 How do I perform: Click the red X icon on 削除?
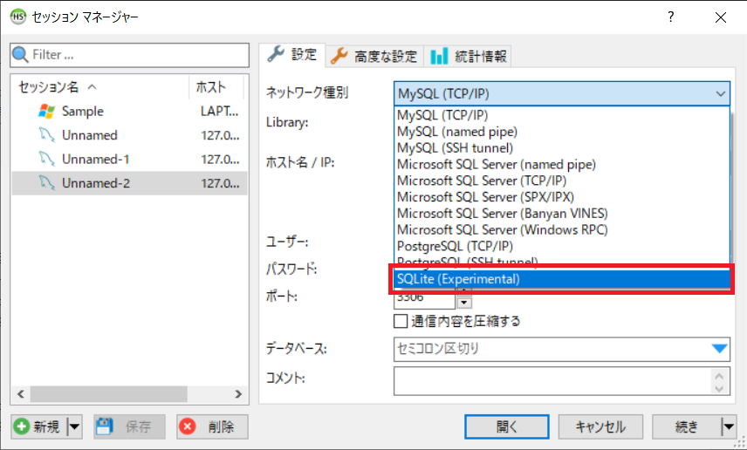[x=188, y=426]
